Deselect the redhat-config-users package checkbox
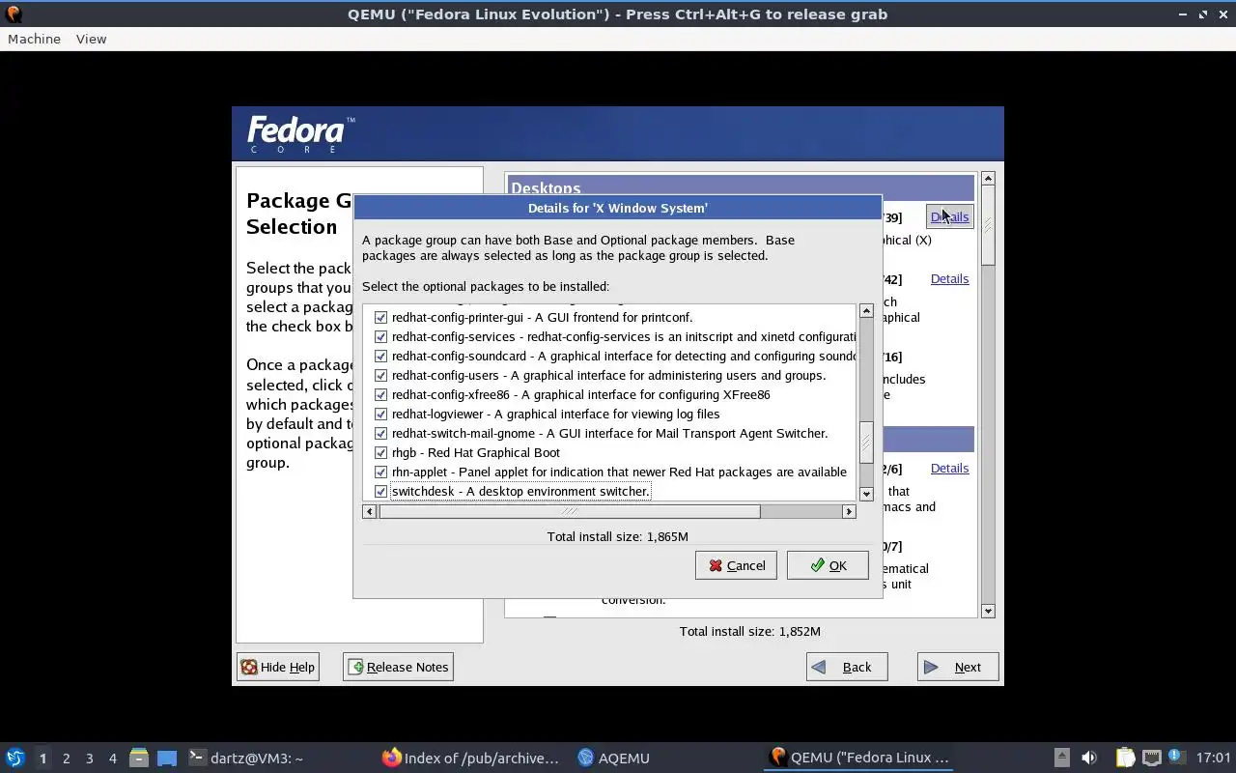This screenshot has height=773, width=1236. pos(380,375)
